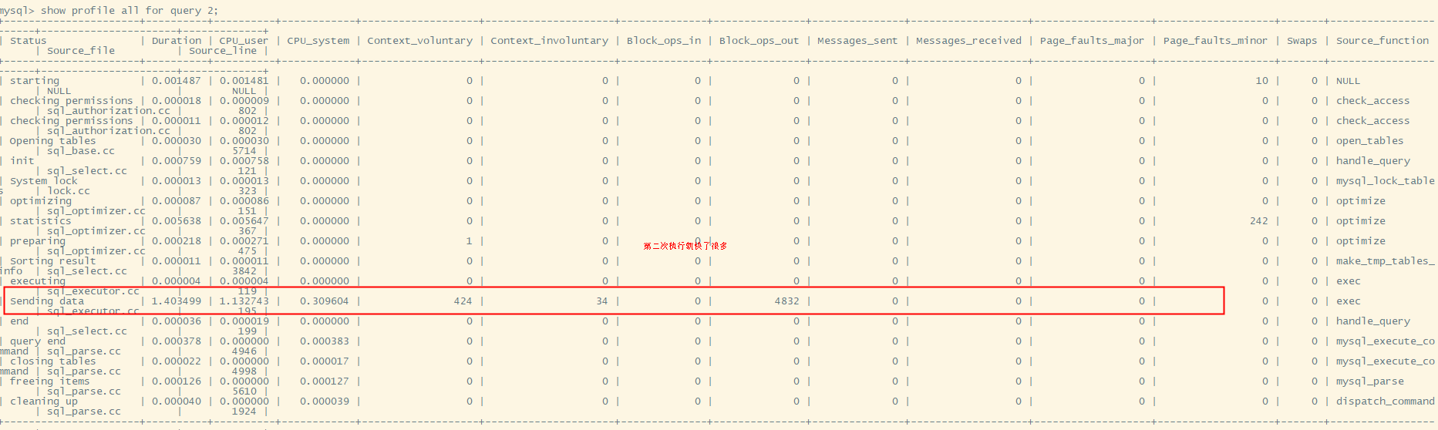Select the Context_voluntary column header

420,41
